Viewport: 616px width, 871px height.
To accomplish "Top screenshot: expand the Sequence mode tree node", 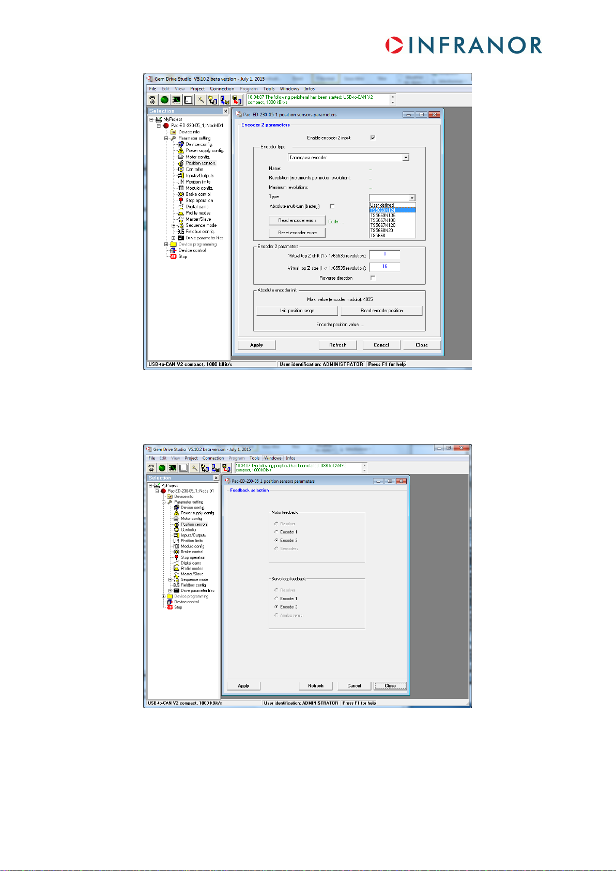I will tap(174, 225).
